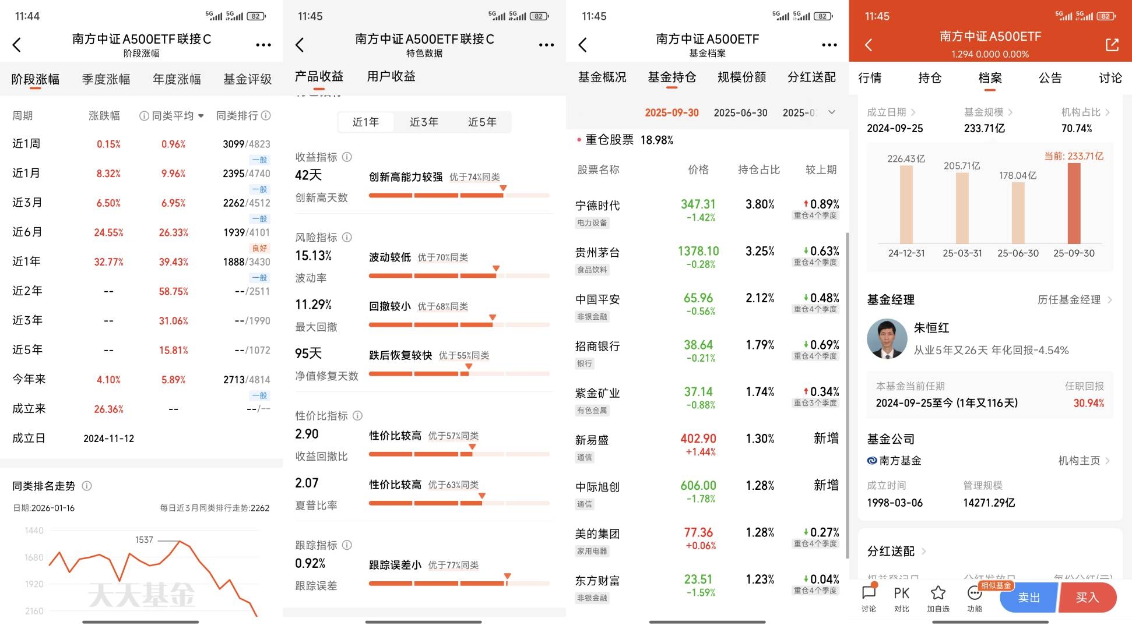Select the 近3年 period option
The image size is (1132, 629).
pos(424,122)
